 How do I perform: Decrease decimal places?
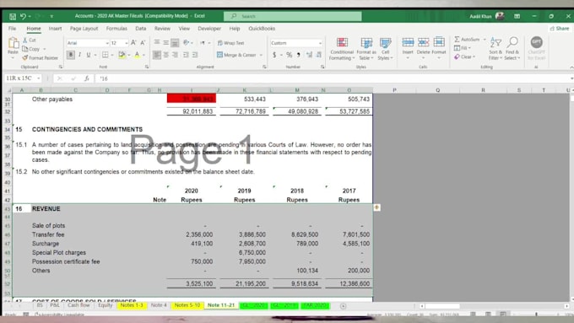318,55
